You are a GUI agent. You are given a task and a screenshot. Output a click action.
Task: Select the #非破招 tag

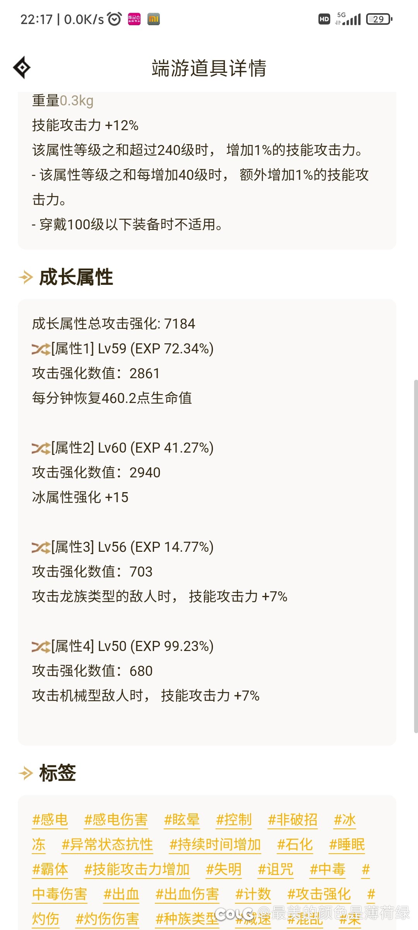click(x=293, y=820)
